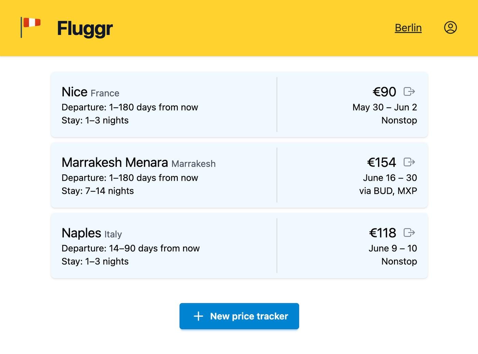Screen dimensions: 478x354
Task: Click the €154 price for Marrakesh
Action: click(382, 162)
